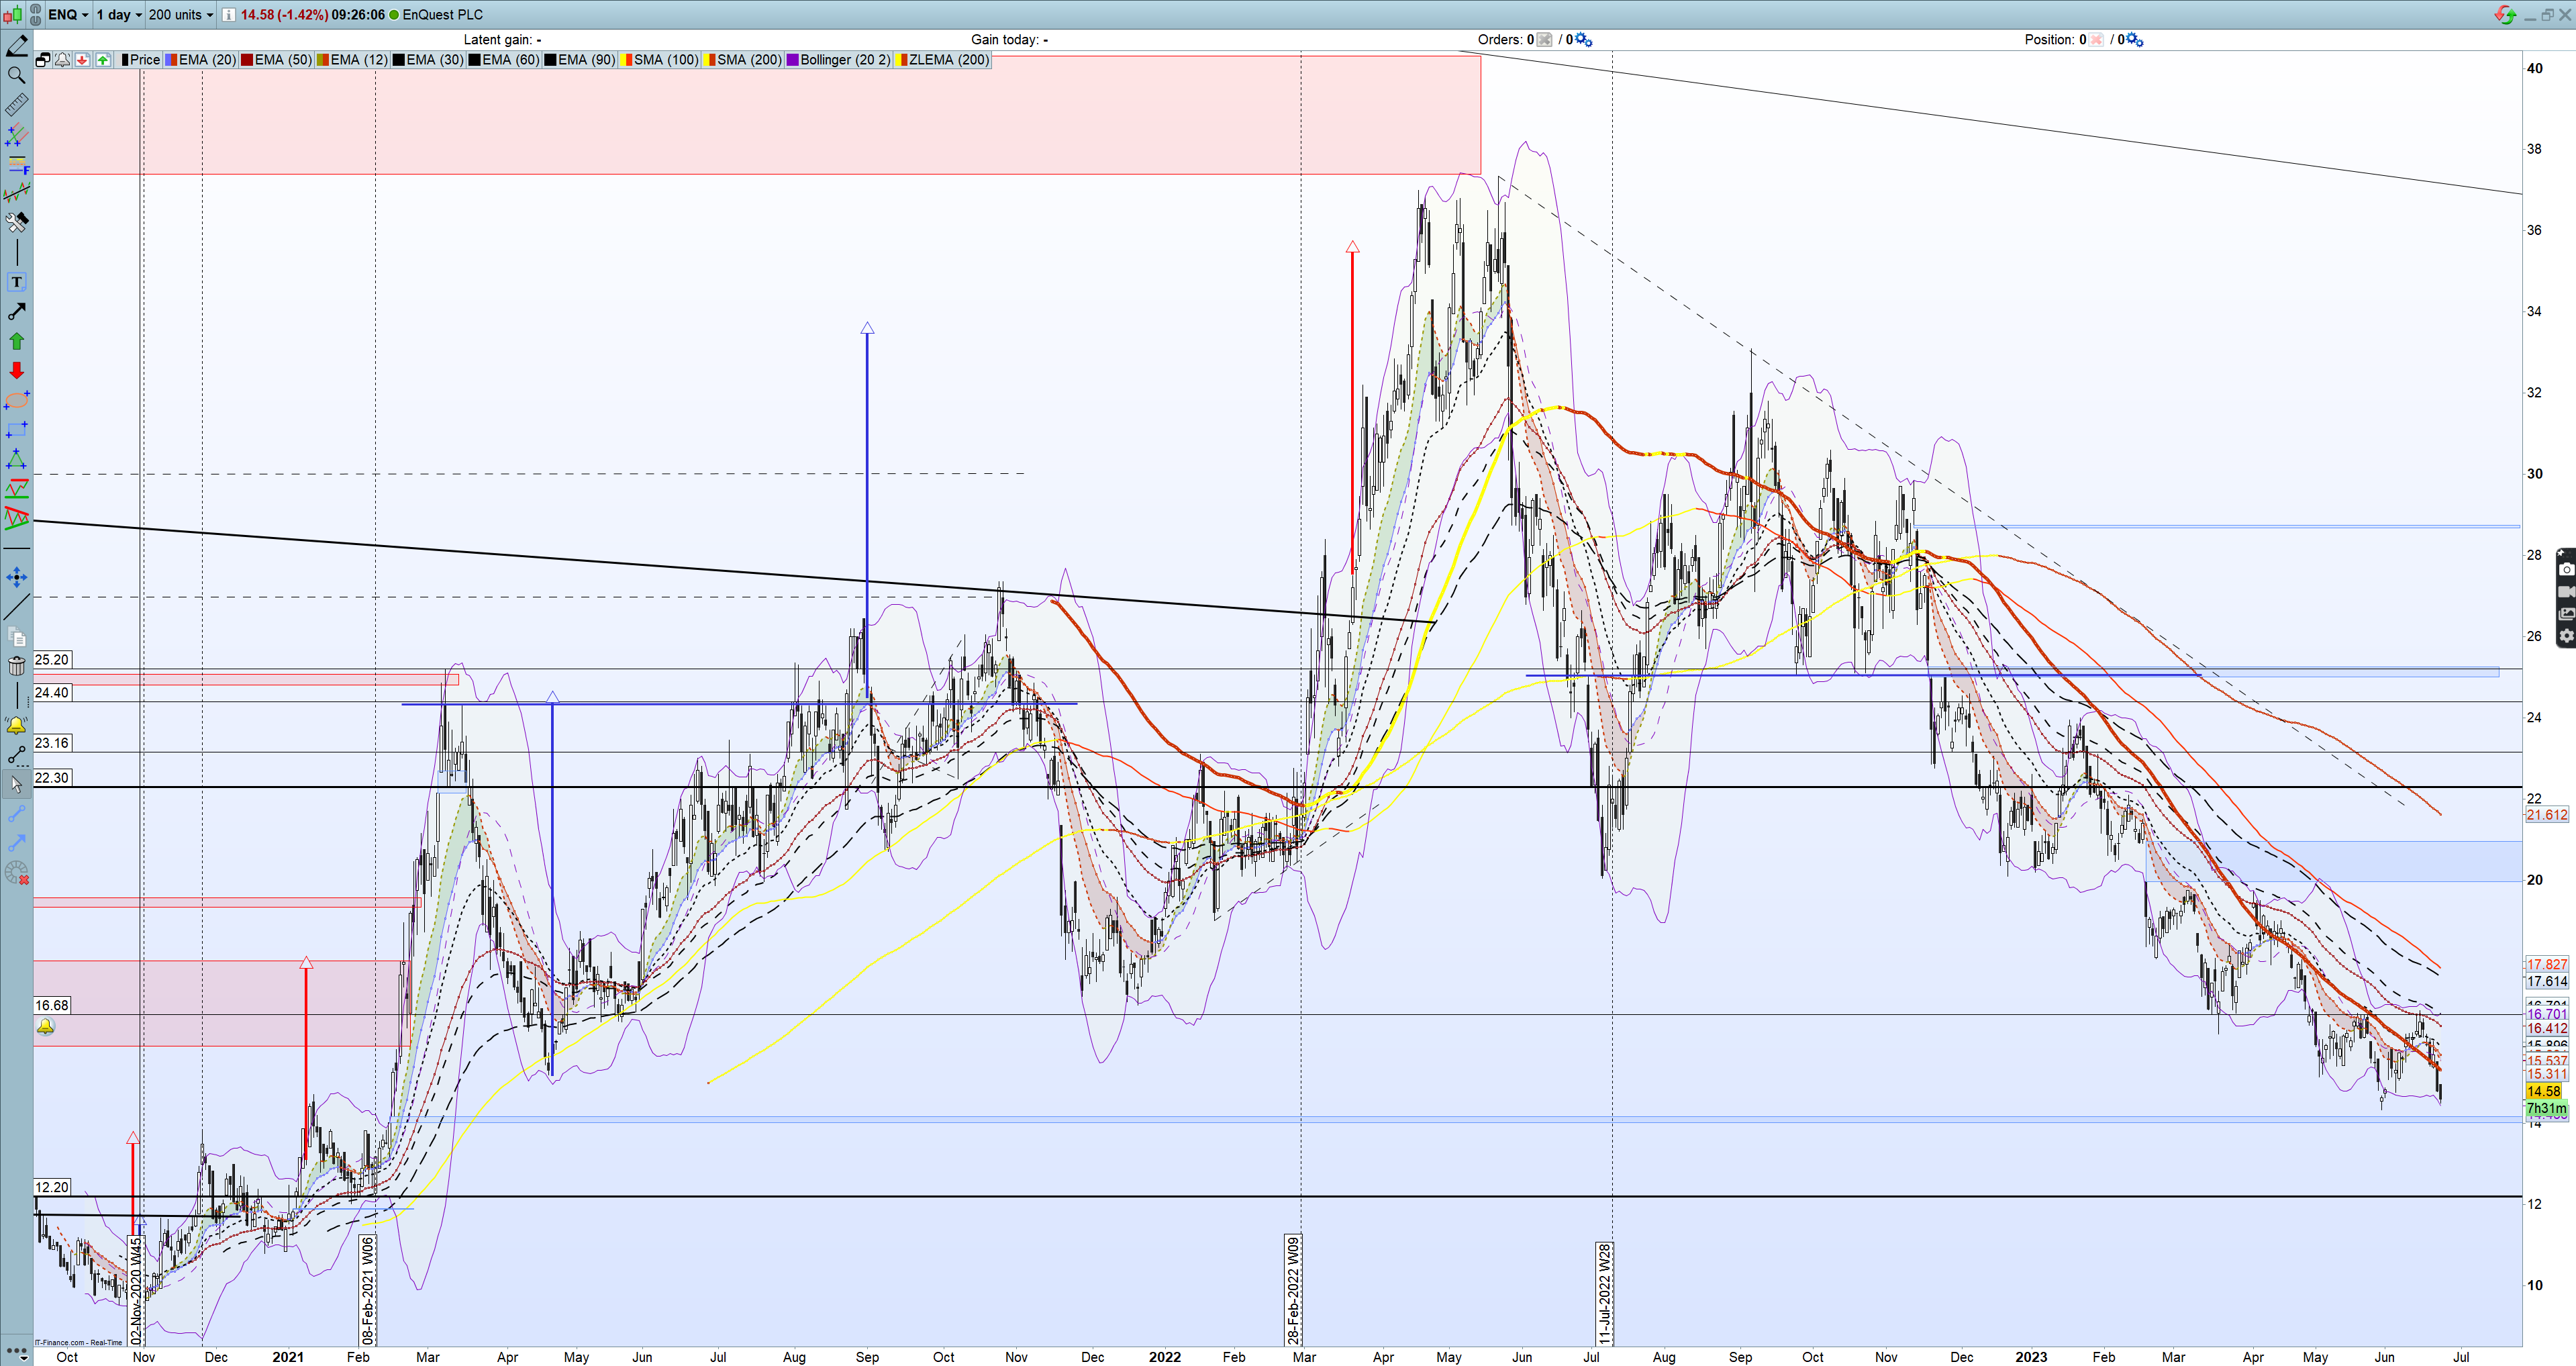This screenshot has width=2576, height=1366.
Task: Click the Orders cancel X icon
Action: point(1545,40)
